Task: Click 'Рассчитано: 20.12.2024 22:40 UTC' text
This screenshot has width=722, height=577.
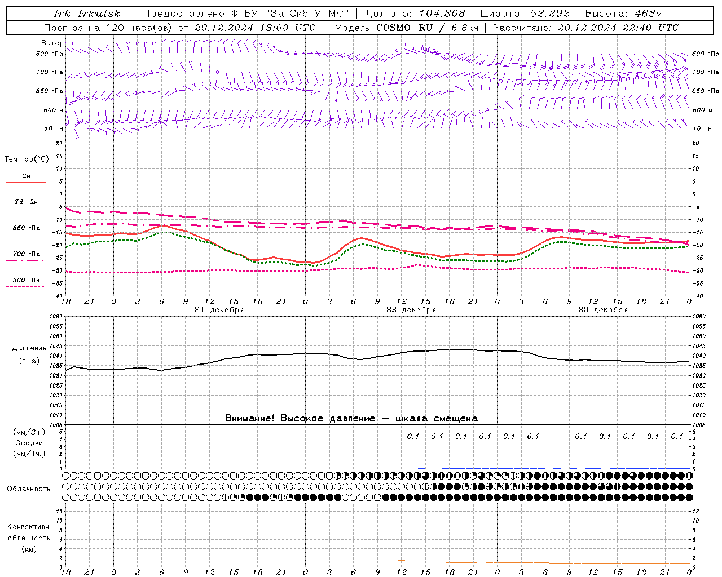Action: tap(585, 28)
